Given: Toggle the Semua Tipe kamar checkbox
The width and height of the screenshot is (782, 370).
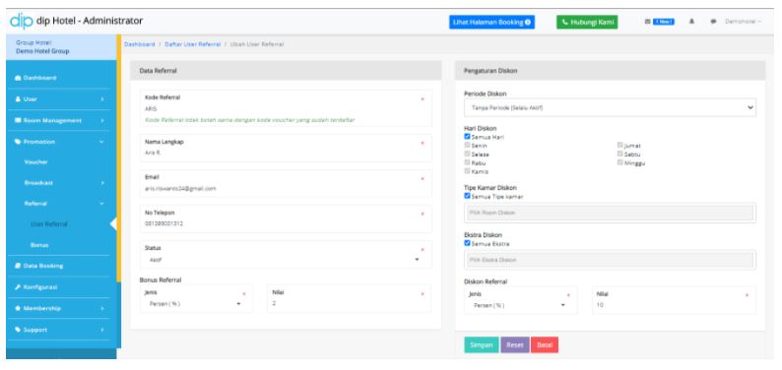Looking at the screenshot, I should click(467, 196).
